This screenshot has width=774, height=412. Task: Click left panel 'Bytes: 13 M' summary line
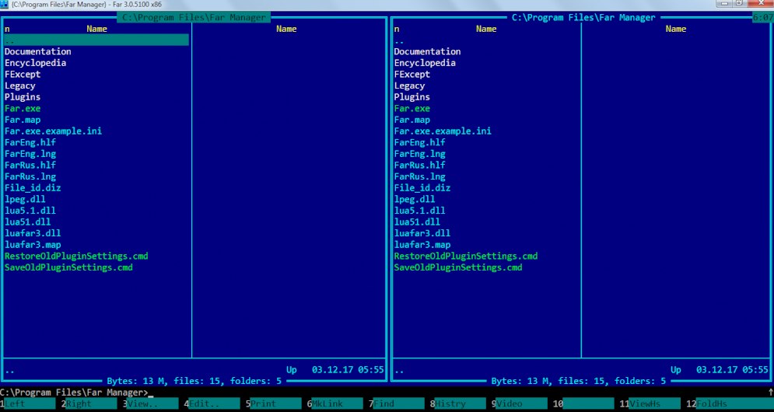[x=194, y=381]
